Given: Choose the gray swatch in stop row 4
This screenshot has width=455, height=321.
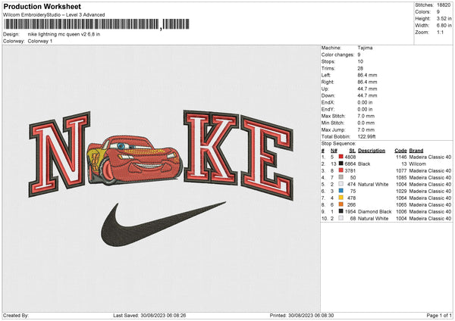Looking at the screenshot, I should pyautogui.click(x=340, y=177).
